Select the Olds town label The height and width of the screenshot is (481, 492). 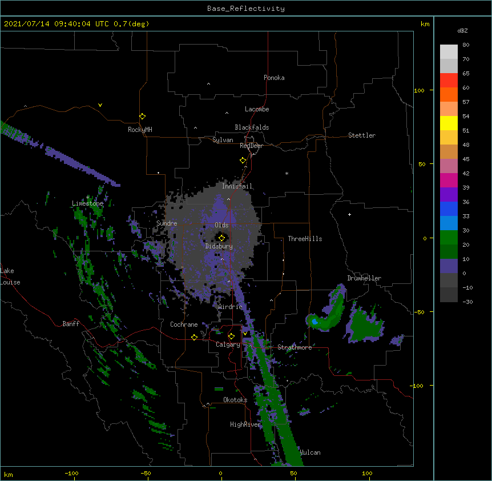221,225
